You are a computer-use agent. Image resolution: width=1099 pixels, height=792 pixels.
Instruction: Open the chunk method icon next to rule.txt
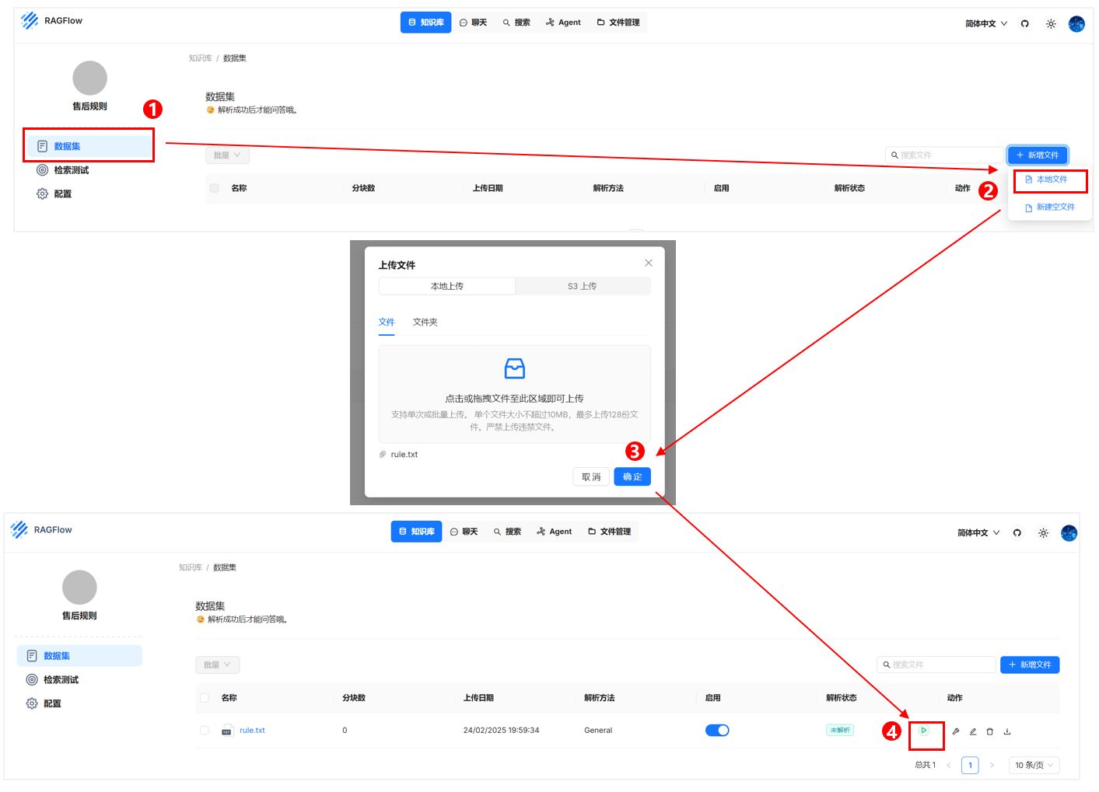point(956,731)
